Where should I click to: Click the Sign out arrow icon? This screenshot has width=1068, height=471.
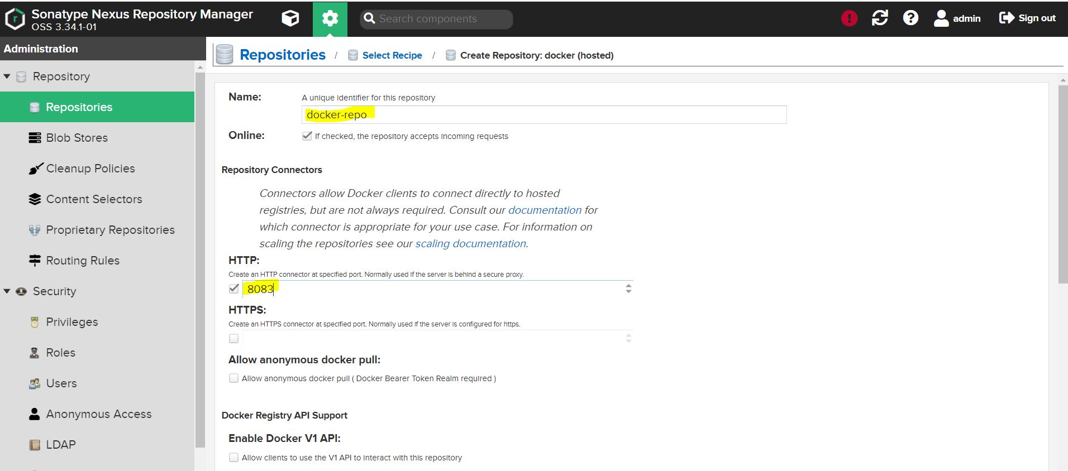(1007, 18)
